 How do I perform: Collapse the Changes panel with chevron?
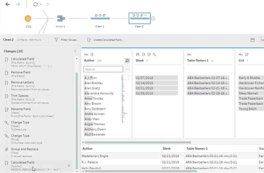point(75,51)
